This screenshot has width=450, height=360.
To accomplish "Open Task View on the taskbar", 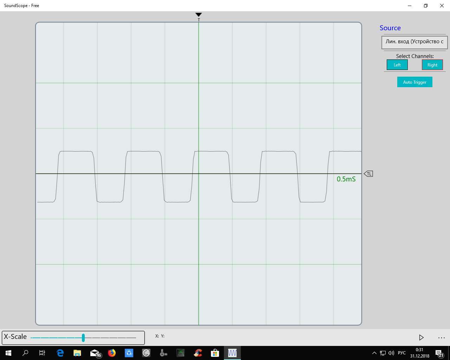I will (42, 353).
